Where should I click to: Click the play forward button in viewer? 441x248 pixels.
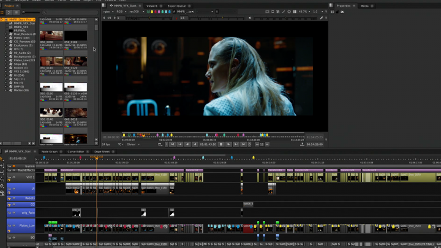pos(228,145)
